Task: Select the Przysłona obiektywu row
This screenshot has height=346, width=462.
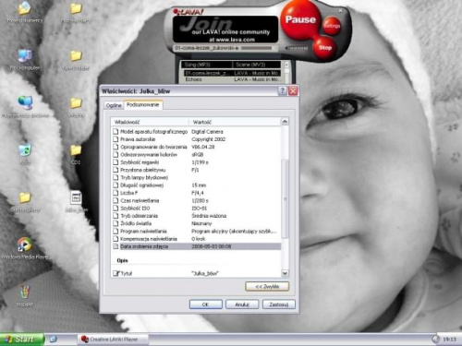Action: click(x=196, y=170)
